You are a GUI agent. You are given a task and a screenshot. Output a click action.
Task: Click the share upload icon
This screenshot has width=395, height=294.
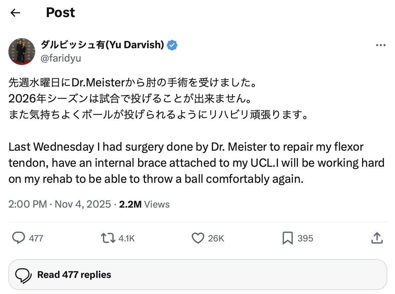(x=377, y=238)
